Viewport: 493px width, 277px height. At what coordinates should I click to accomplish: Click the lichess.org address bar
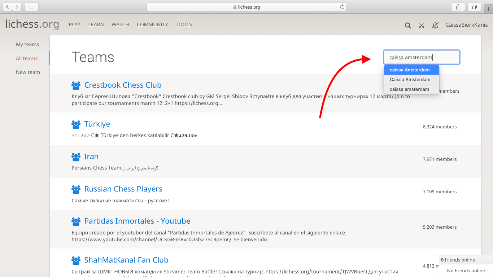click(247, 7)
